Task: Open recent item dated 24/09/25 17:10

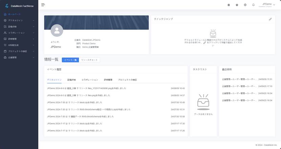Action: click(247, 86)
